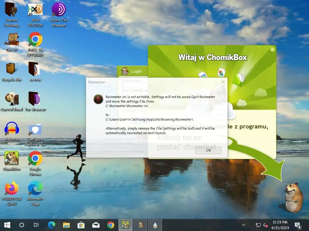
Task: Switch to ChomikBox taskbar button
Action: (126, 225)
